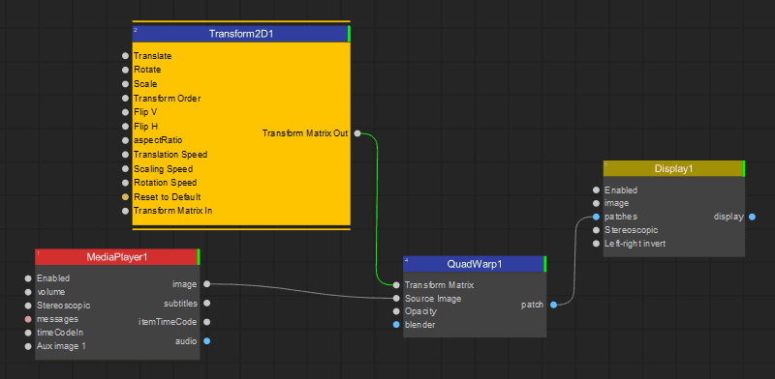Click the Scale input port on Transform2D1

click(x=126, y=84)
